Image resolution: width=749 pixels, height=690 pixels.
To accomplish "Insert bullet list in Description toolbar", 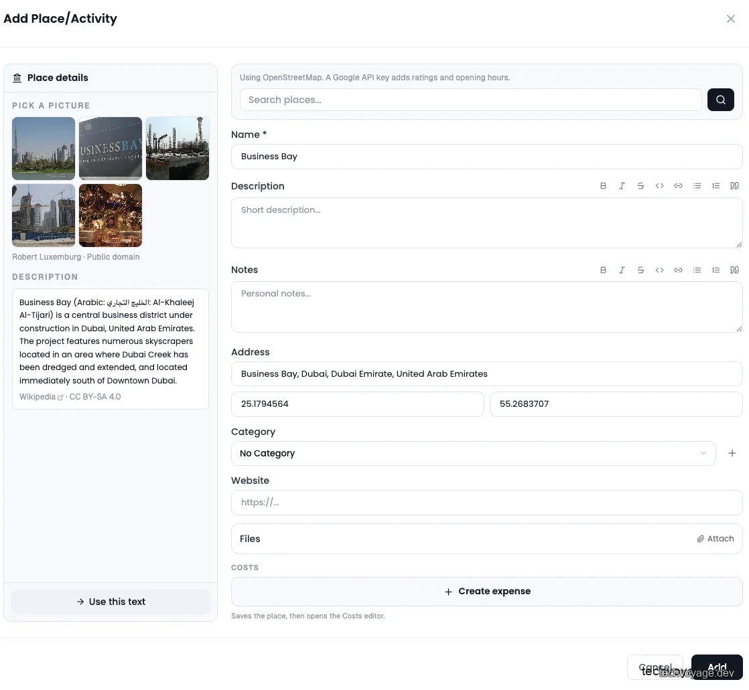I will click(697, 186).
